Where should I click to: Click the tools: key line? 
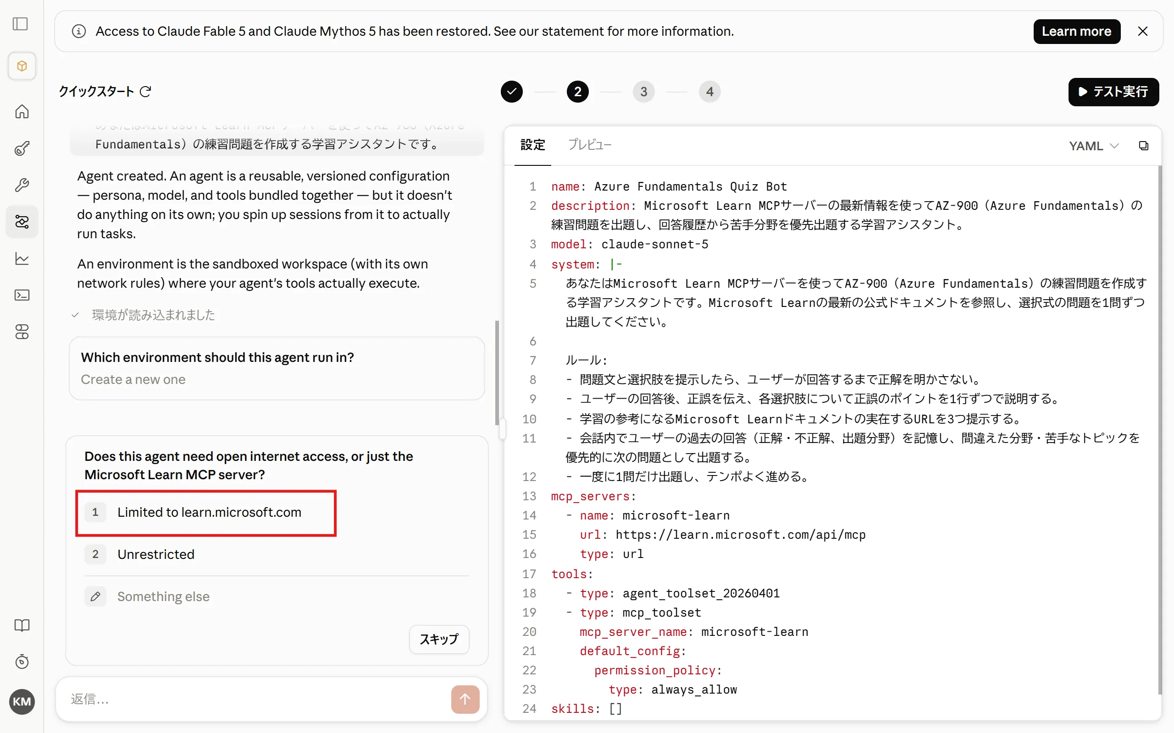(572, 574)
